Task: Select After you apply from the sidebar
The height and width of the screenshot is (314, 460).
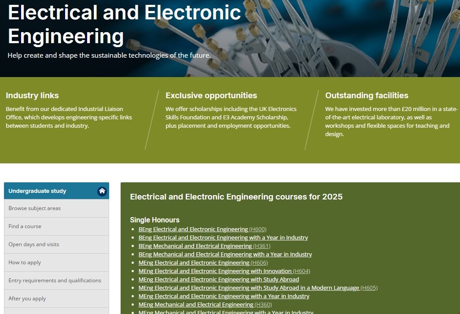Action: point(27,298)
